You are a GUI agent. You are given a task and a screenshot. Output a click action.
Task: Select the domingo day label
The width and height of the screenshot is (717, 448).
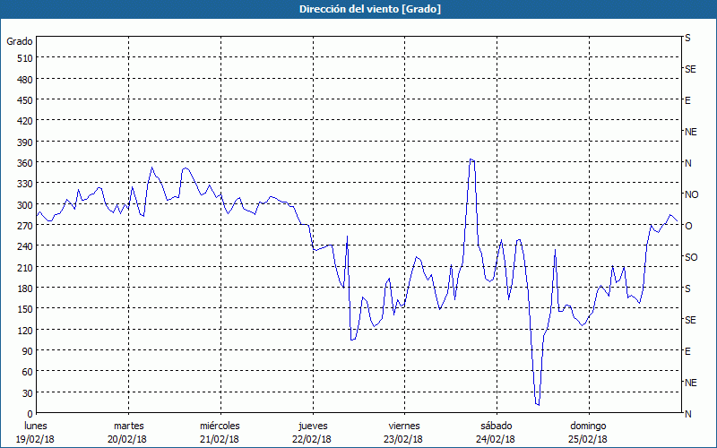(586, 426)
